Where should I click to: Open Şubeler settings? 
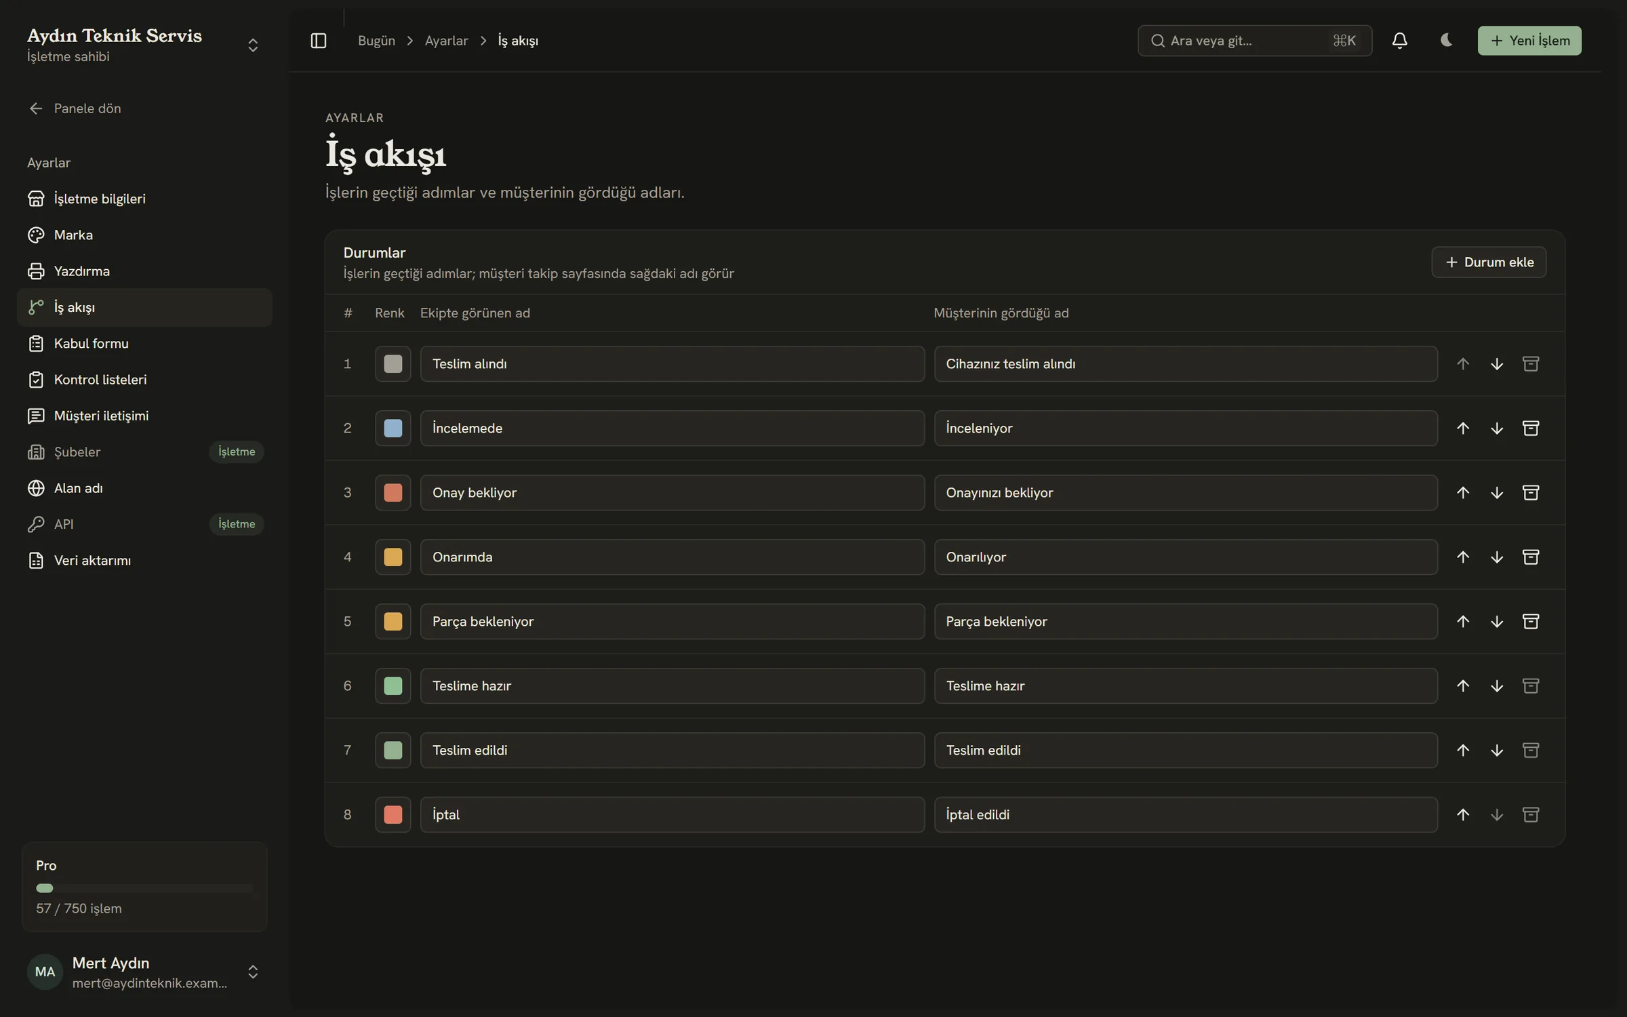point(144,452)
